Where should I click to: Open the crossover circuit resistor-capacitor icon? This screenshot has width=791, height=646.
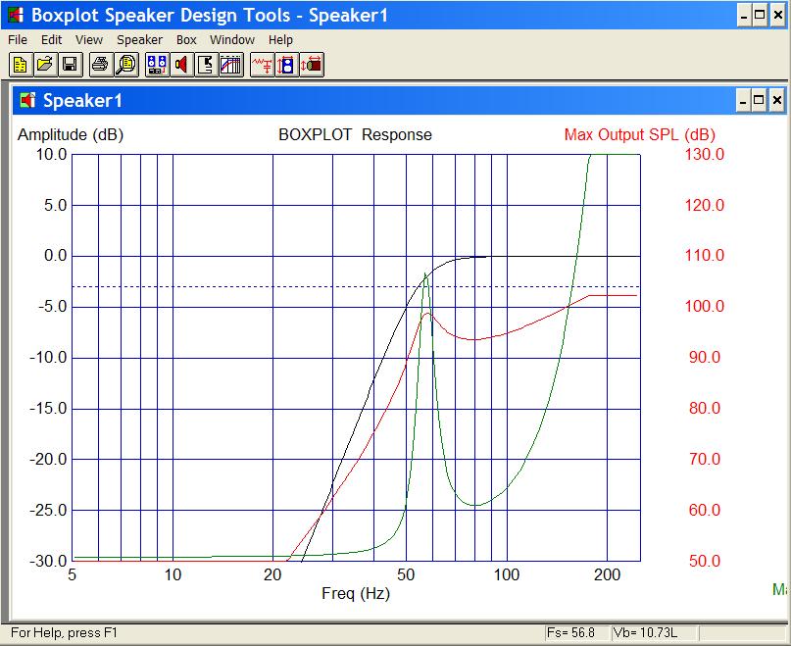tap(263, 65)
